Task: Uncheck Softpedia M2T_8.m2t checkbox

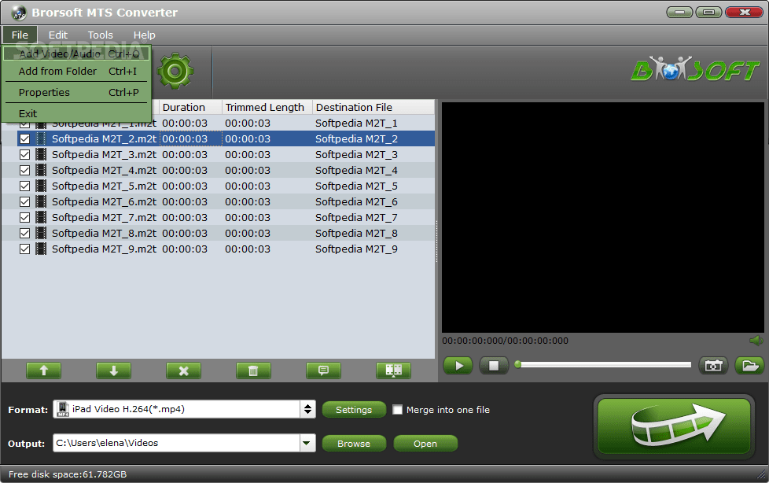Action: click(x=24, y=233)
